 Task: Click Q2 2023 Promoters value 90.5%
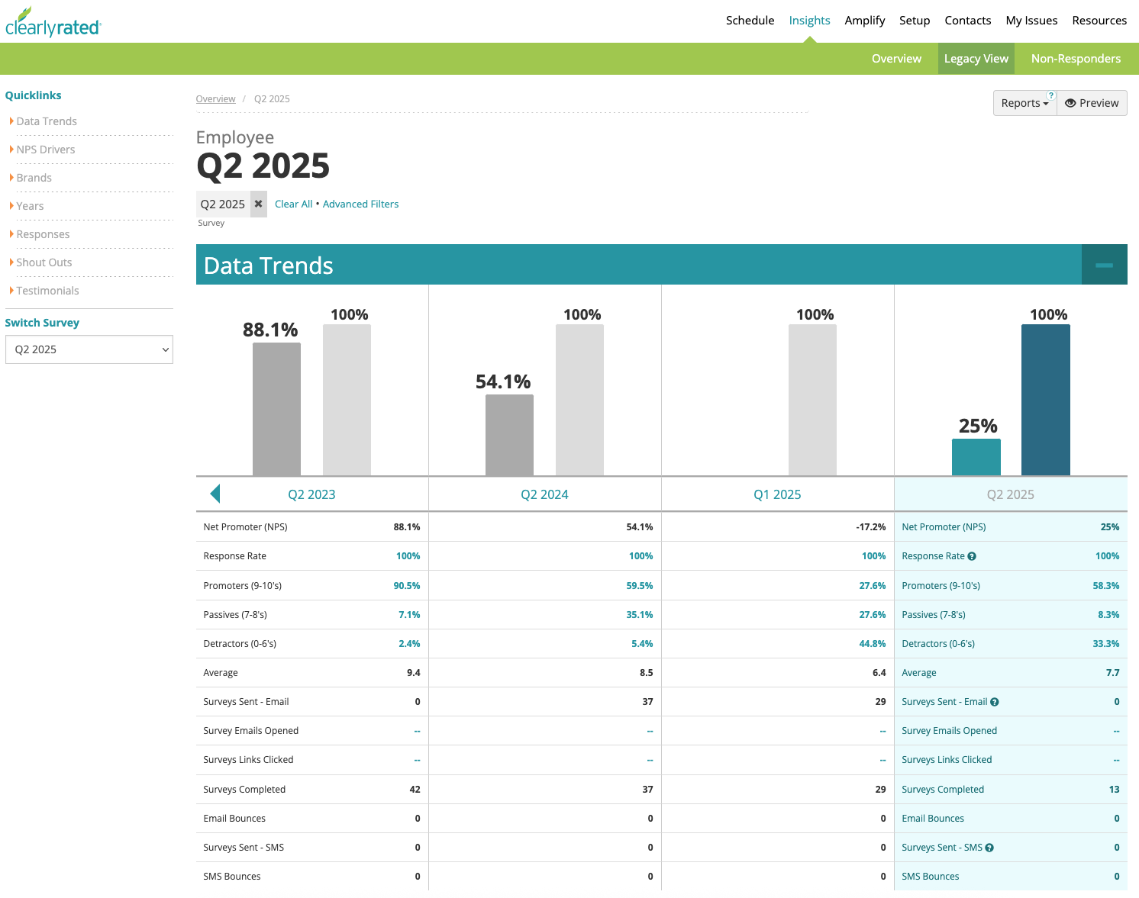pyautogui.click(x=407, y=586)
